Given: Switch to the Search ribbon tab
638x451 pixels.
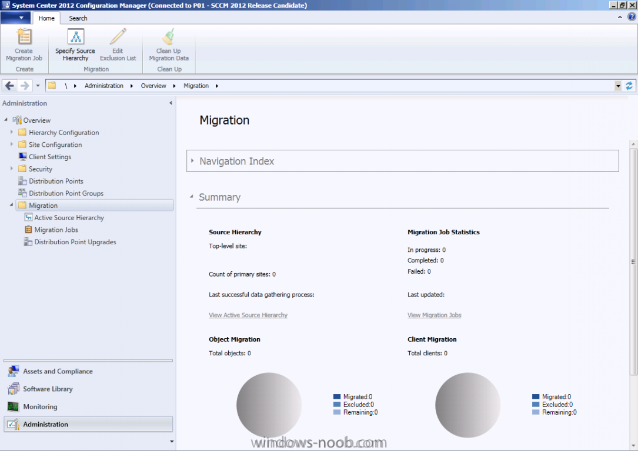Looking at the screenshot, I should (x=78, y=18).
